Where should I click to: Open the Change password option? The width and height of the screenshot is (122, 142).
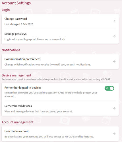tap(16, 19)
